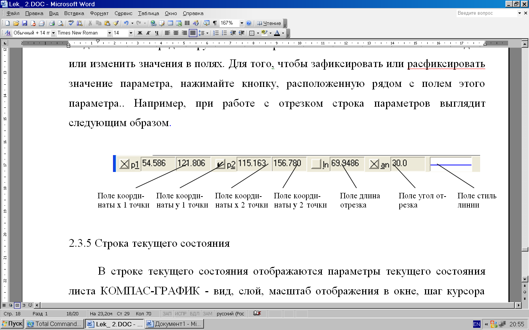
Task: Open Word Help question-mark icon
Action: click(x=249, y=23)
